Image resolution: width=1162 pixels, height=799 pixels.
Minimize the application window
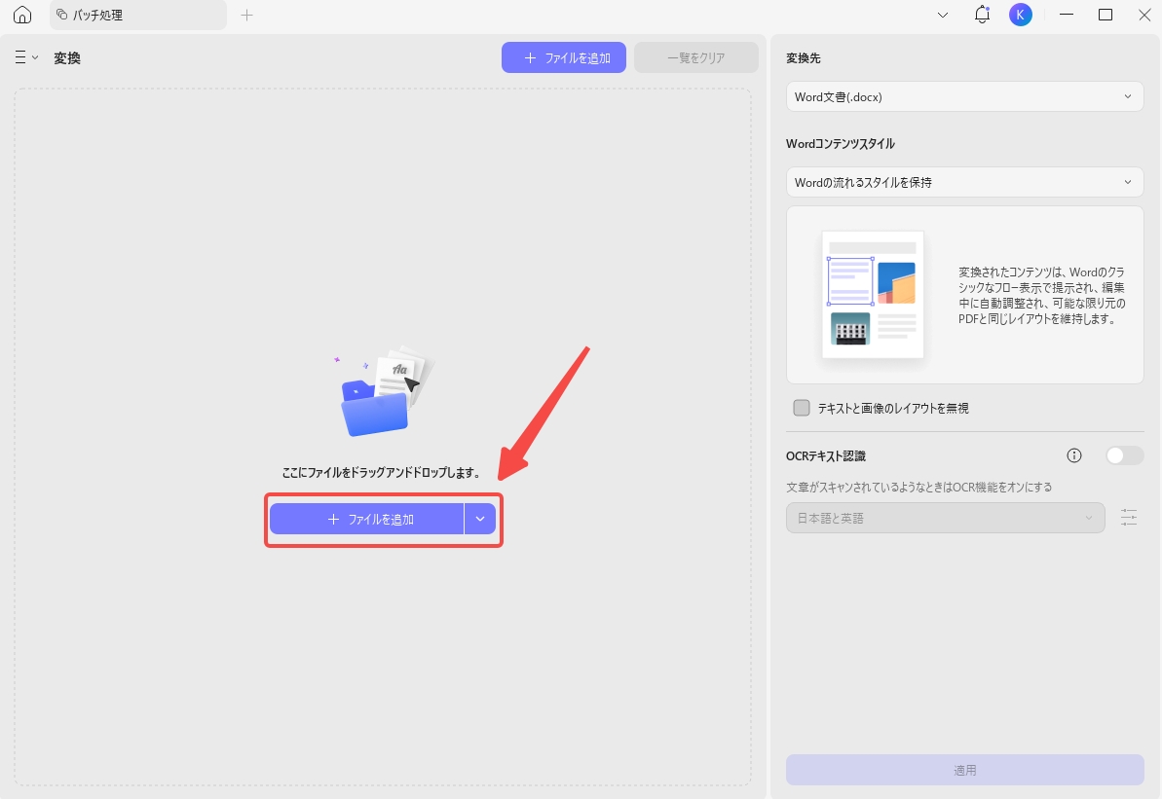click(x=1067, y=15)
